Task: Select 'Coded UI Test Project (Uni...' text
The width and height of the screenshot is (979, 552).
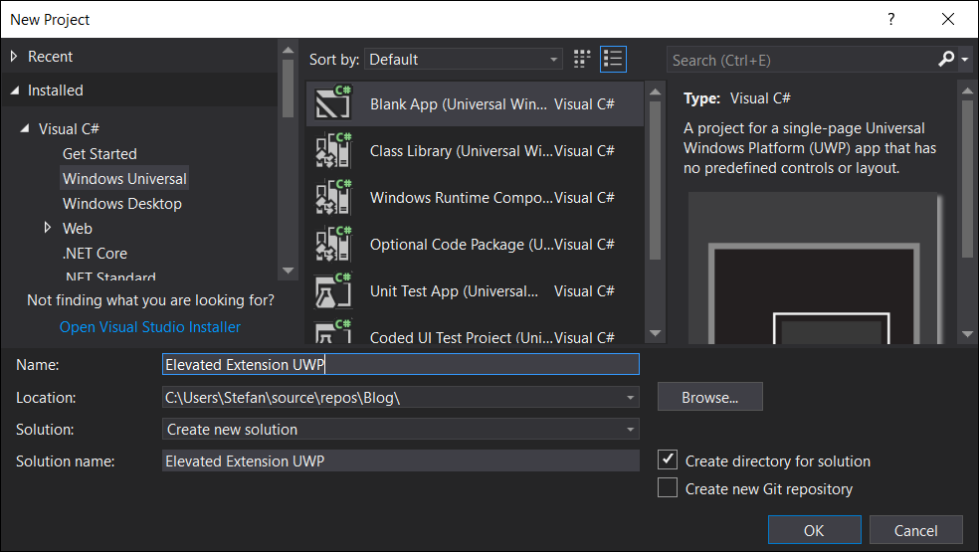Action: (x=461, y=338)
